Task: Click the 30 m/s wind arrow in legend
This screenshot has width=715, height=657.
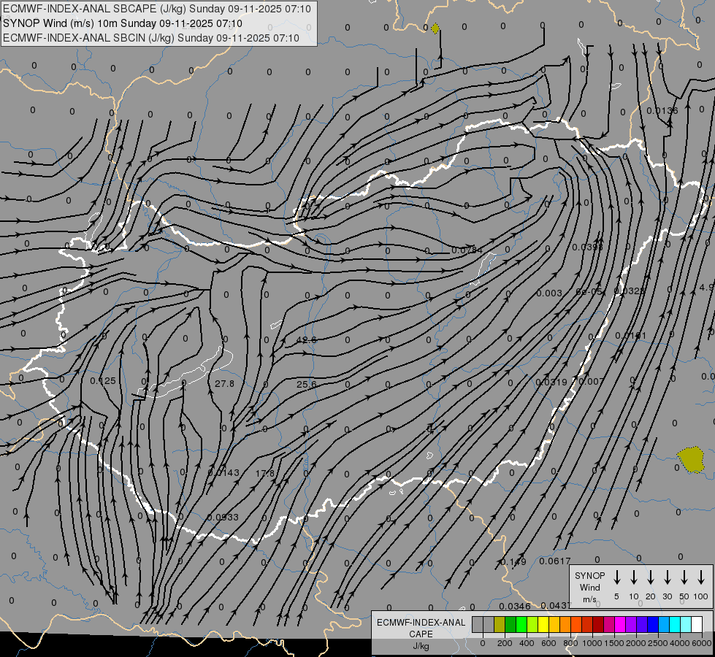Action: [667, 577]
